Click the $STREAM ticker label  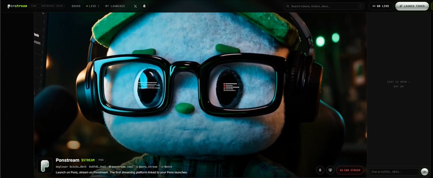(x=88, y=160)
